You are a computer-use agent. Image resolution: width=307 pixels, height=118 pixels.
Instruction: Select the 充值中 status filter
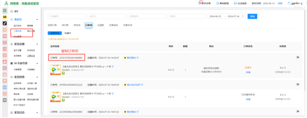click(x=68, y=33)
